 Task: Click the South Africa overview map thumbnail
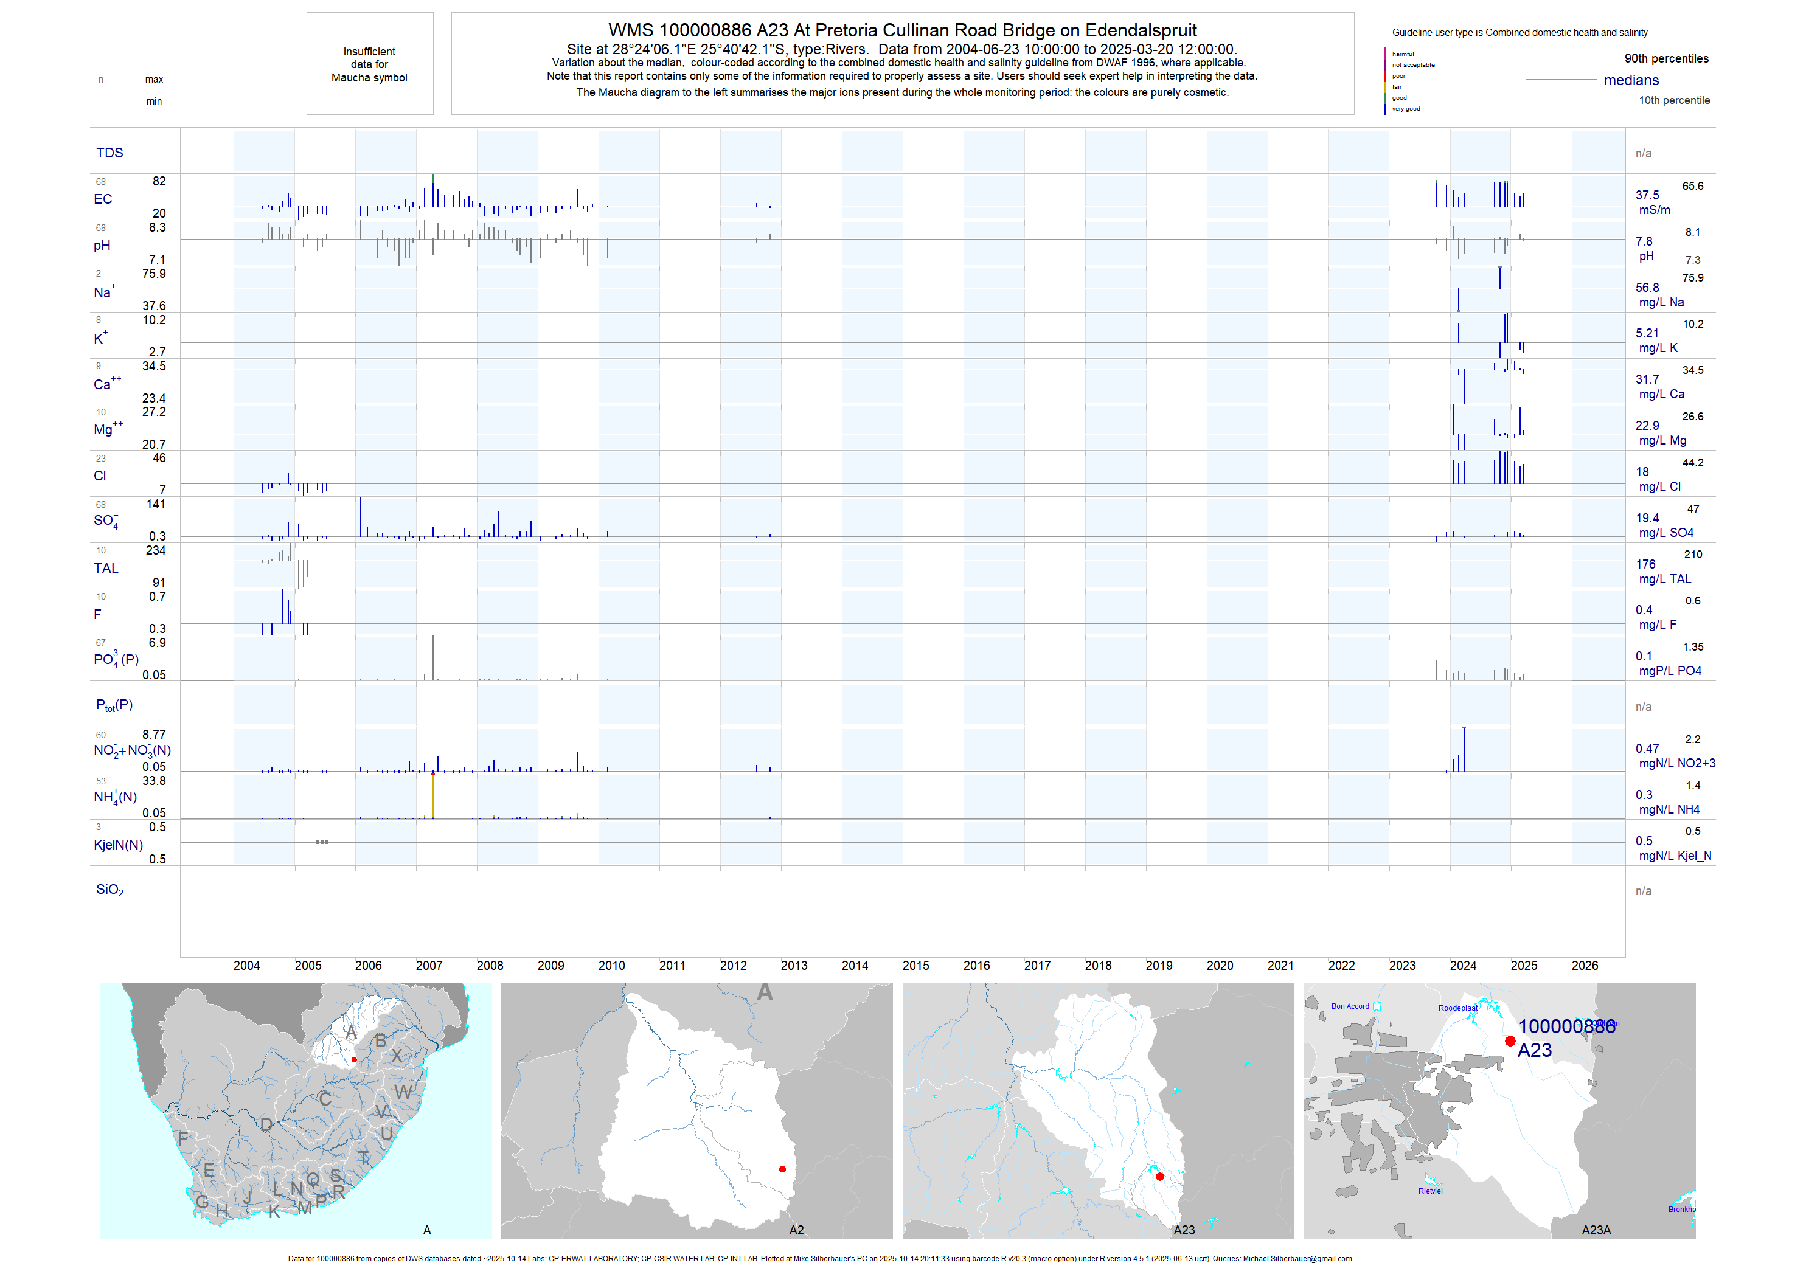coord(296,1110)
